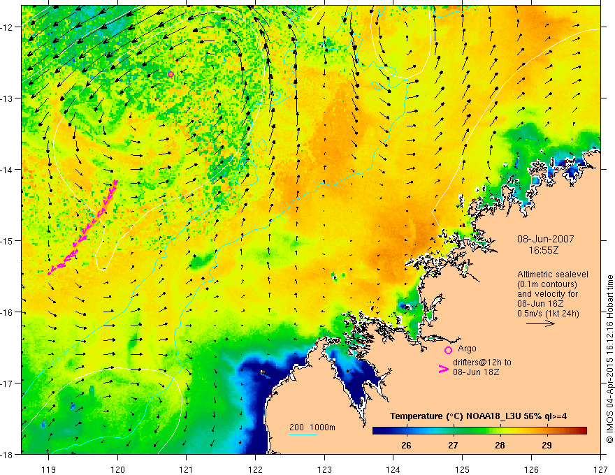615x475 pixels.
Task: Click the "08-Jun 18Z" legend text
Action: 476,372
